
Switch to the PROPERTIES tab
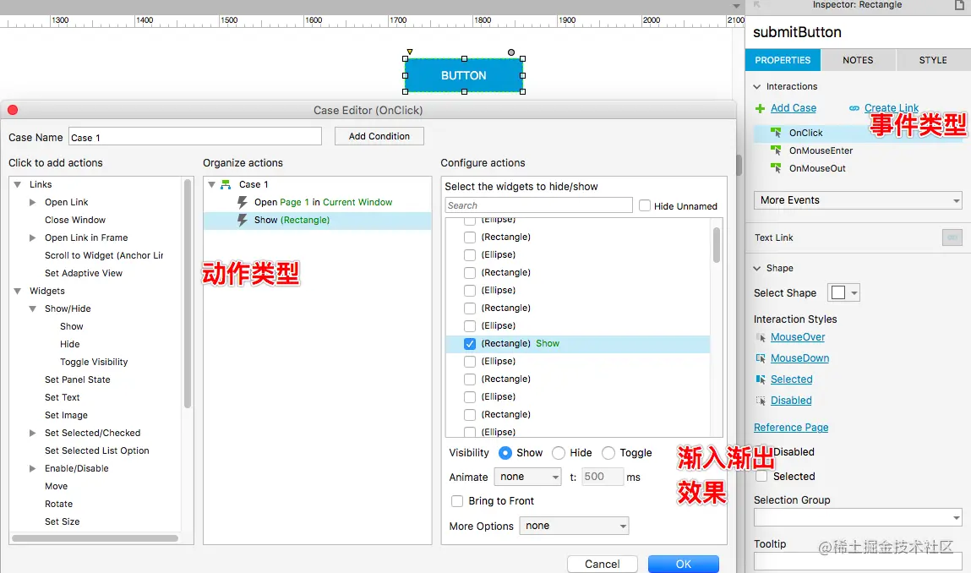783,60
